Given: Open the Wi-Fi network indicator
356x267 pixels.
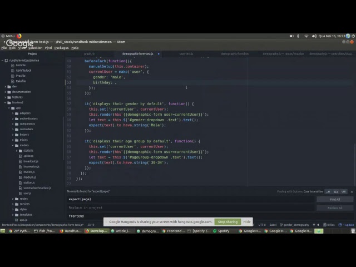Looking at the screenshot, I should click(x=306, y=36).
